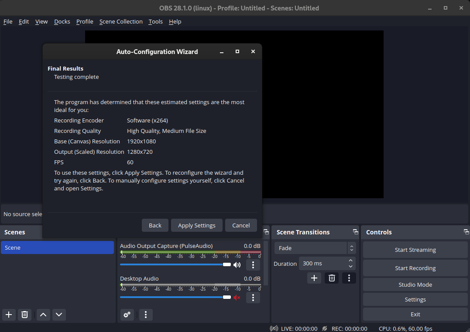Viewport: 470px width, 332px height.
Task: Select the Scene entry in Scenes list
Action: coord(57,247)
